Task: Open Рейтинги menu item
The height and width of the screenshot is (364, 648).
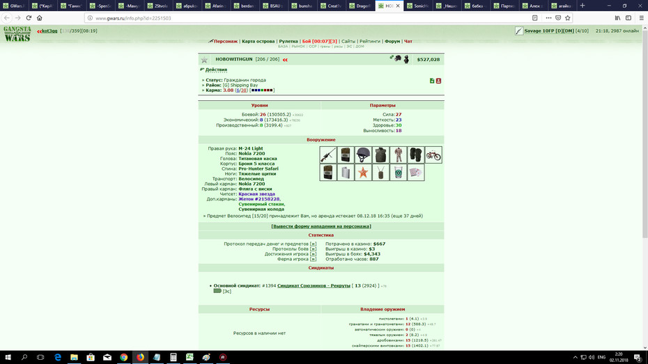Action: [370, 41]
